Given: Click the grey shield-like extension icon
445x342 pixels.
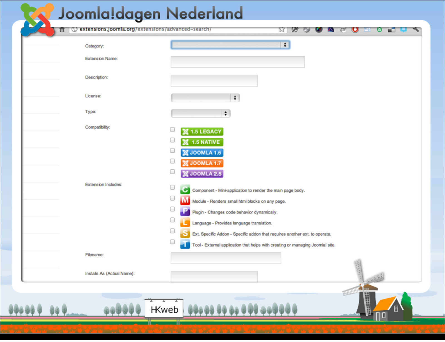Looking at the screenshot, I should tap(343, 29).
